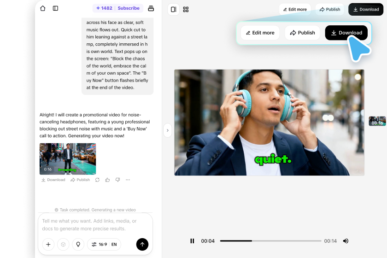Focus the 'Tell me what you want' prompt field

pyautogui.click(x=95, y=225)
